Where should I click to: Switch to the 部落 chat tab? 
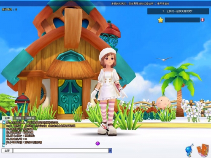point(19,118)
